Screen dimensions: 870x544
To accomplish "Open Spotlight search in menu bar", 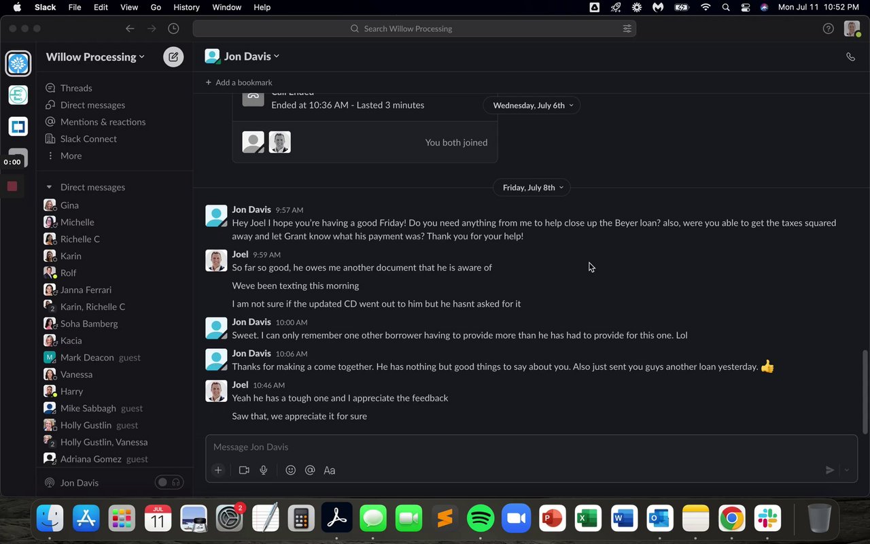I will [x=726, y=7].
